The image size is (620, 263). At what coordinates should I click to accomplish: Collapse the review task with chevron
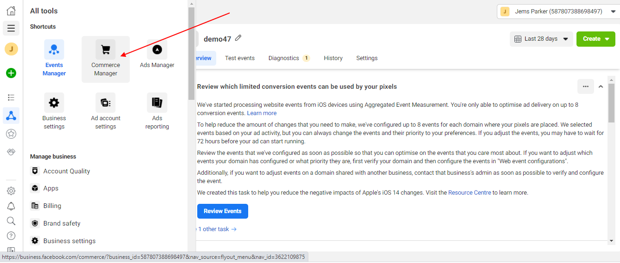pyautogui.click(x=601, y=86)
